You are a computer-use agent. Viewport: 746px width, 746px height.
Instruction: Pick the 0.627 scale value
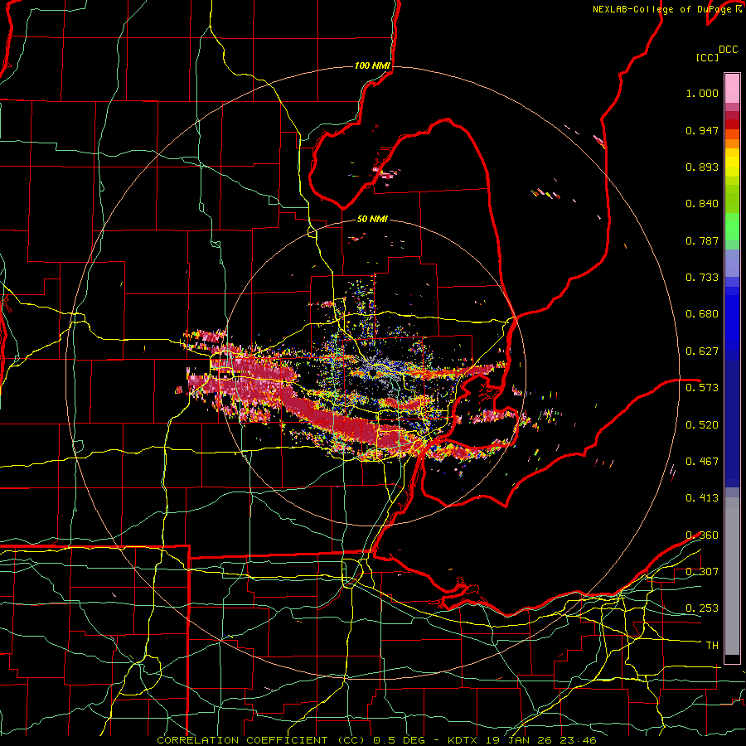702,351
